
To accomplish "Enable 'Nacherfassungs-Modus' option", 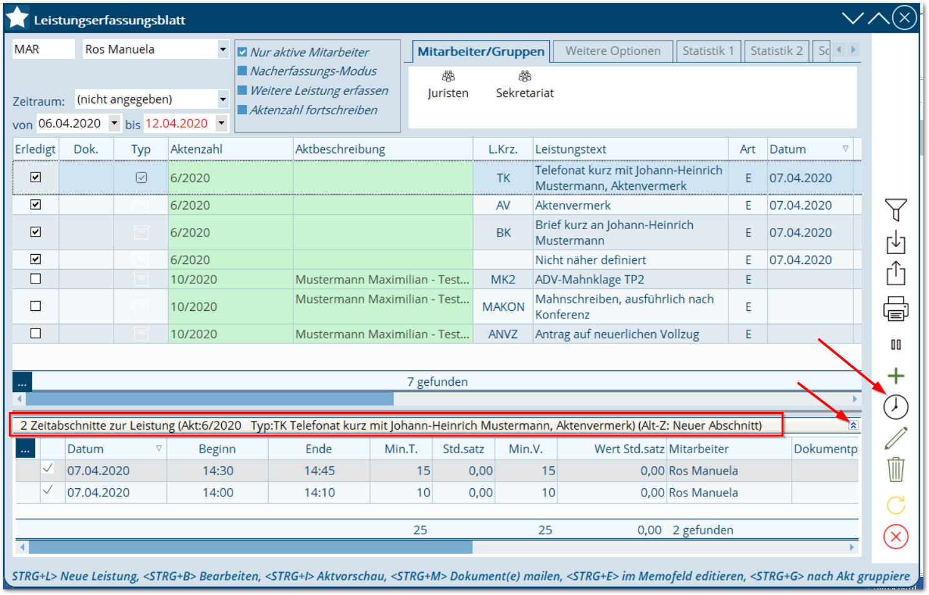I will point(242,71).
